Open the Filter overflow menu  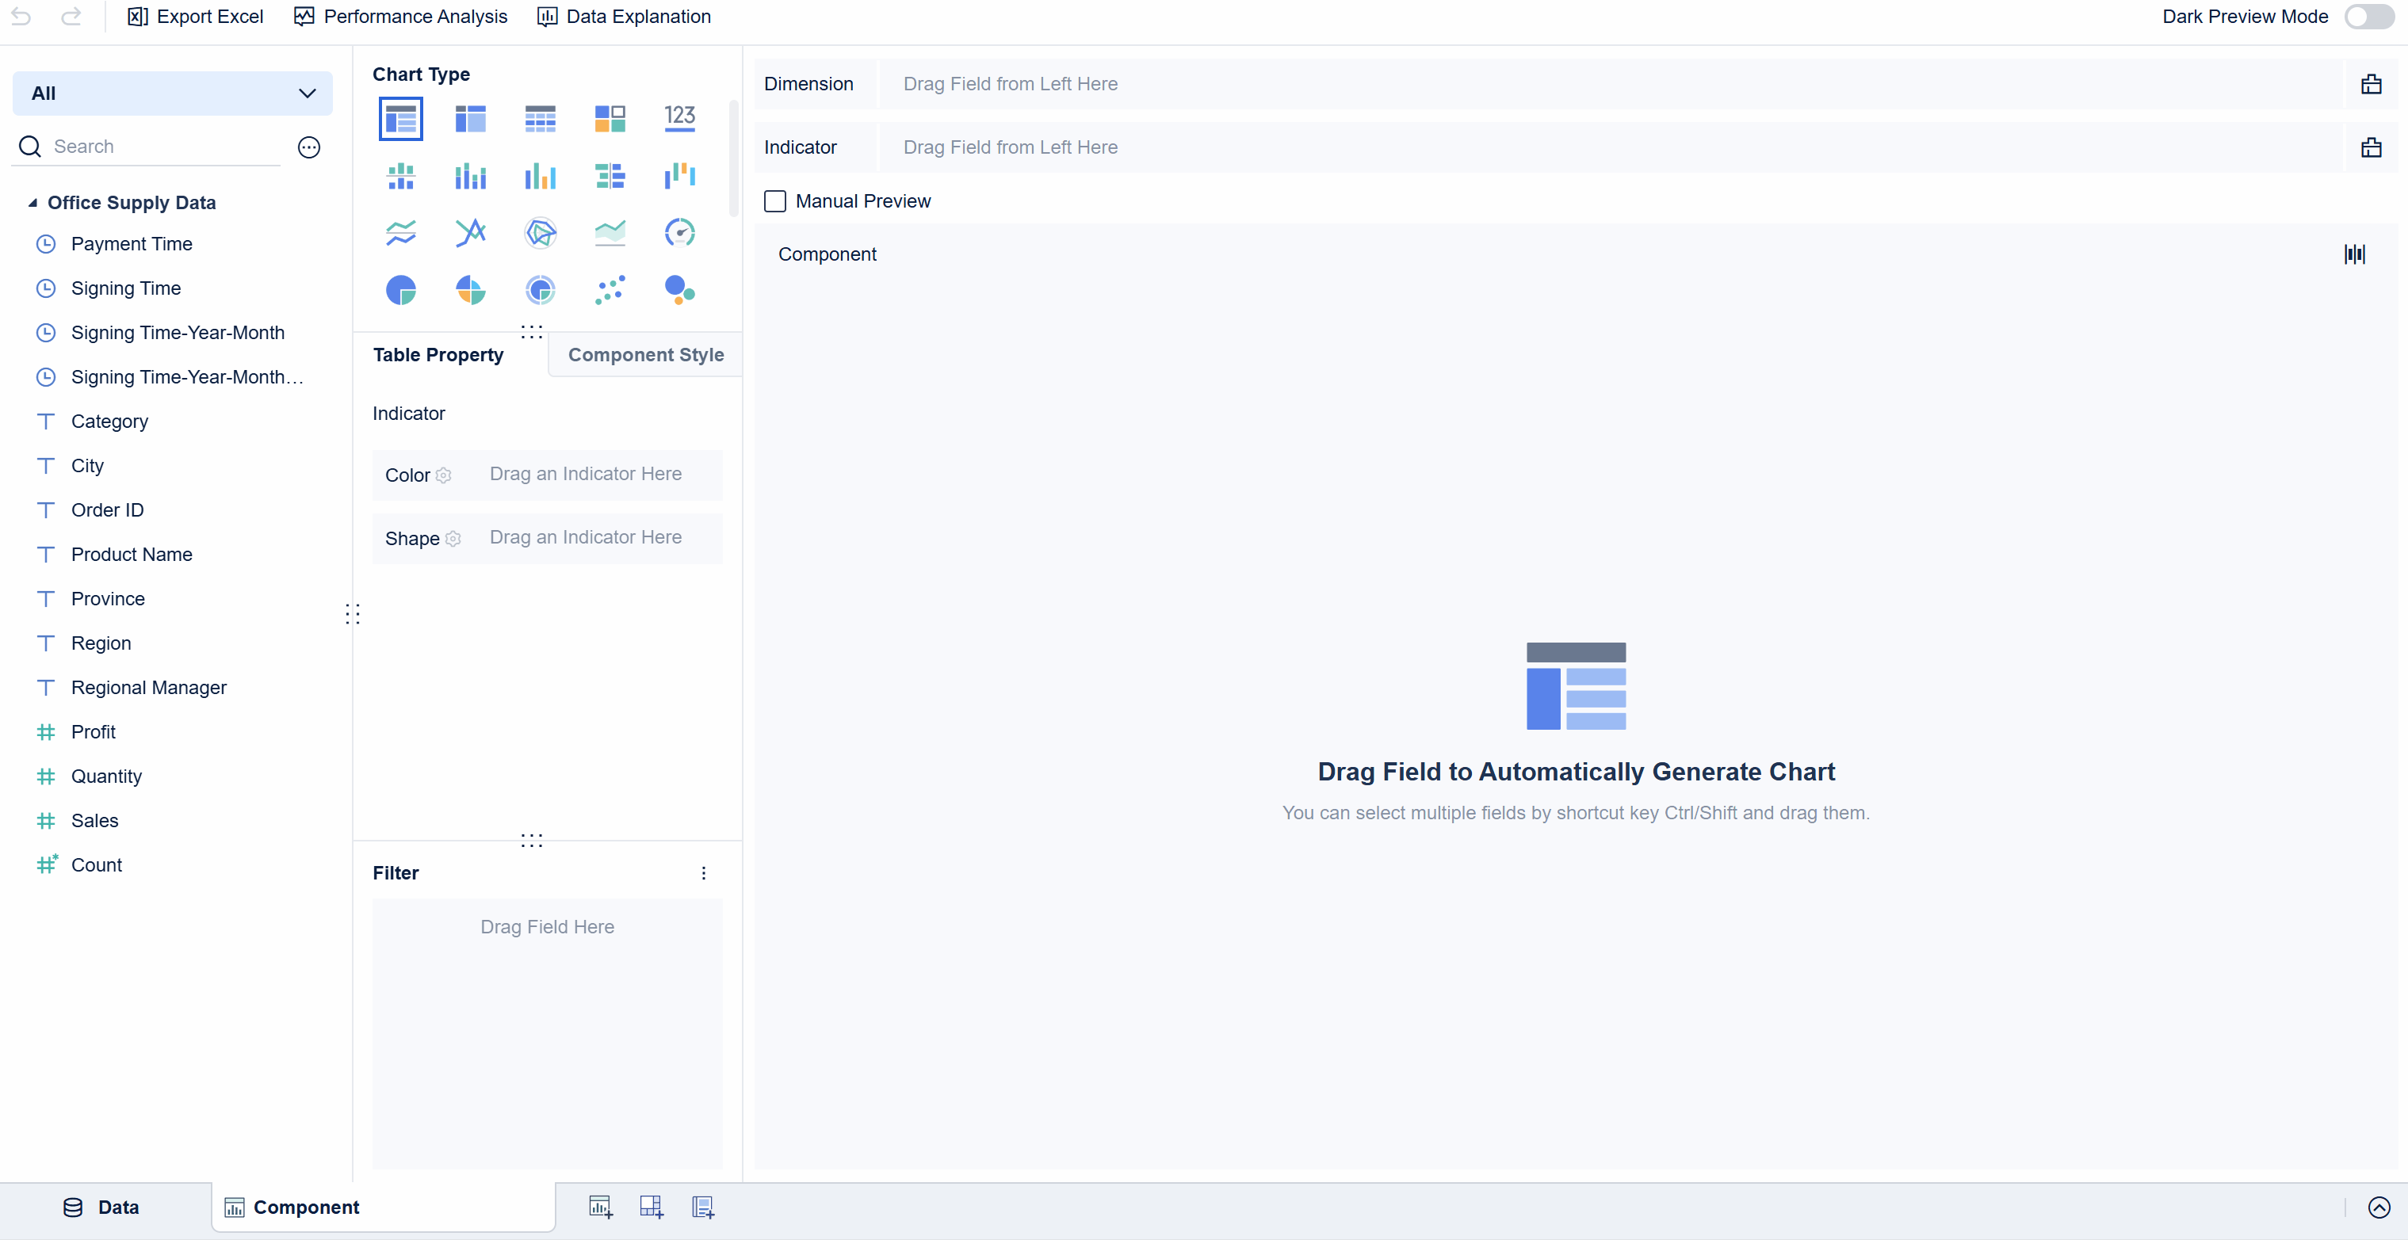703,873
